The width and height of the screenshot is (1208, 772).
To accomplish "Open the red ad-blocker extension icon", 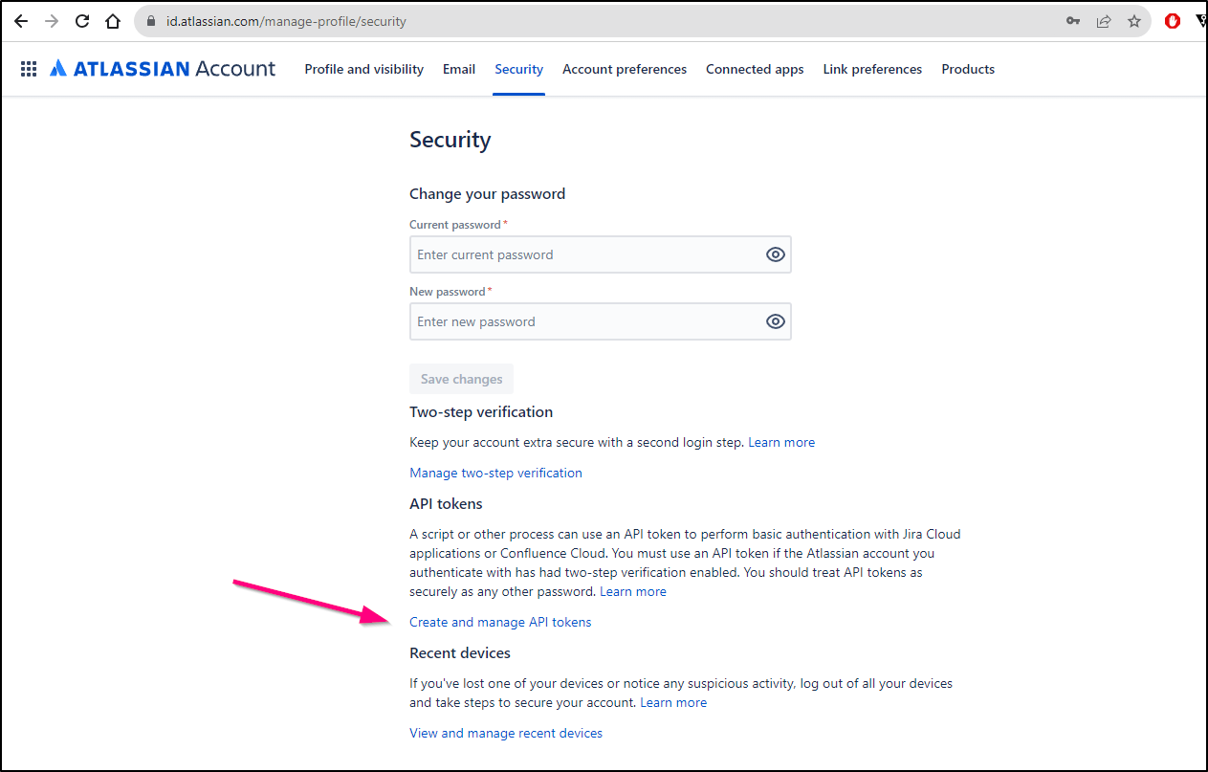I will [1173, 21].
